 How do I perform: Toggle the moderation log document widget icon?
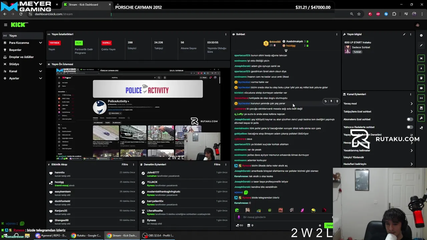click(x=421, y=78)
